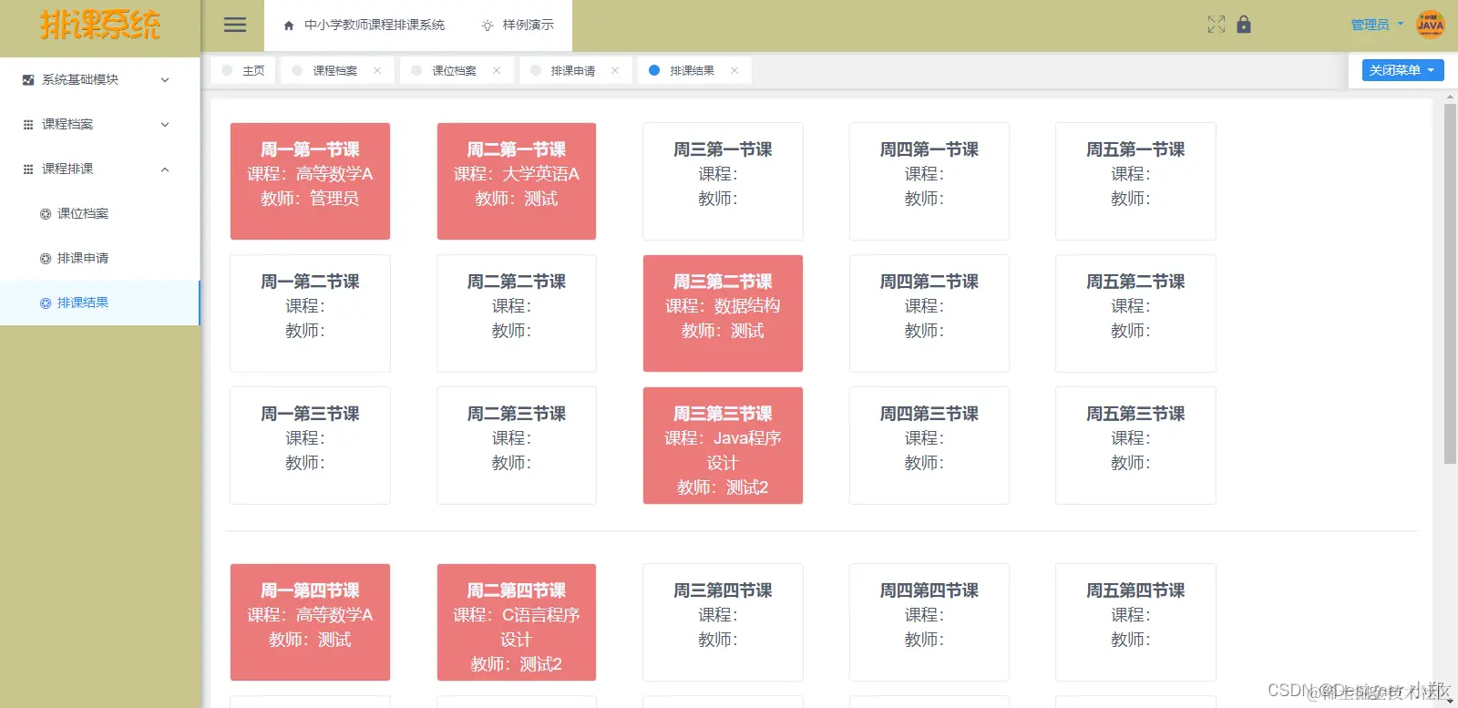The width and height of the screenshot is (1458, 708).
Task: Close the 排课结果 tab
Action: 734,70
